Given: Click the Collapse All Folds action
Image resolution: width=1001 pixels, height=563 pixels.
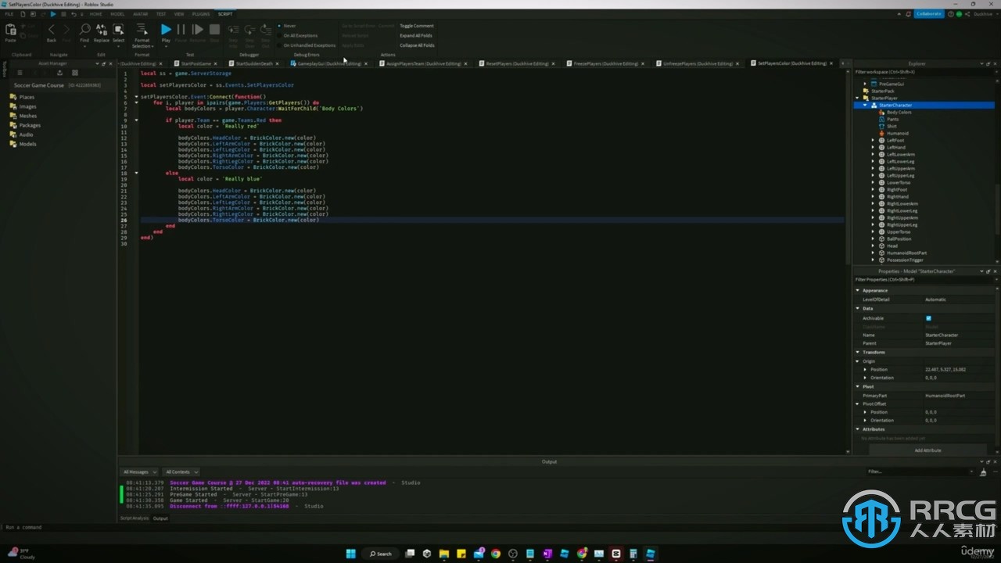Looking at the screenshot, I should 417,45.
